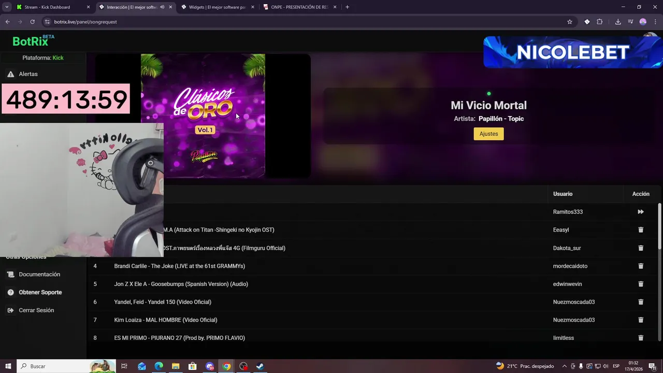The height and width of the screenshot is (373, 663).
Task: Click Kim Loaiza - MAL HOMBRE title
Action: 166,320
